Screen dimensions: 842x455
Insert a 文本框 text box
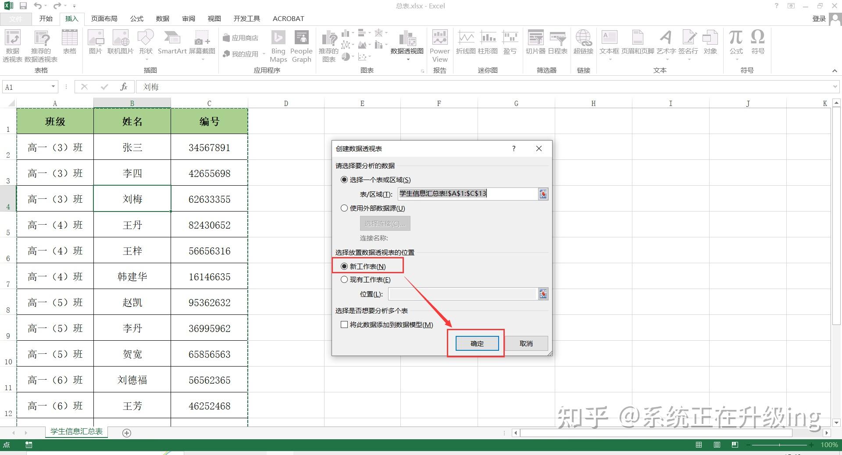(609, 42)
